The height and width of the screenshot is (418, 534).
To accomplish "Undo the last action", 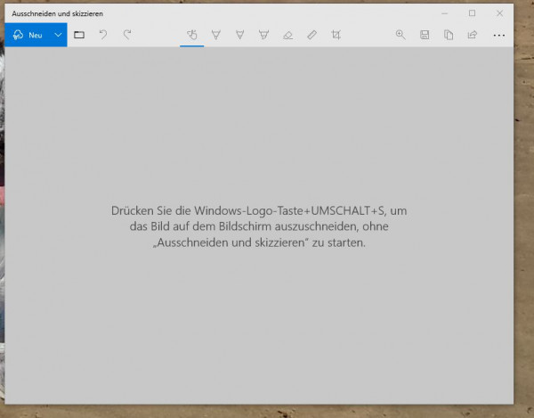I will tap(103, 35).
